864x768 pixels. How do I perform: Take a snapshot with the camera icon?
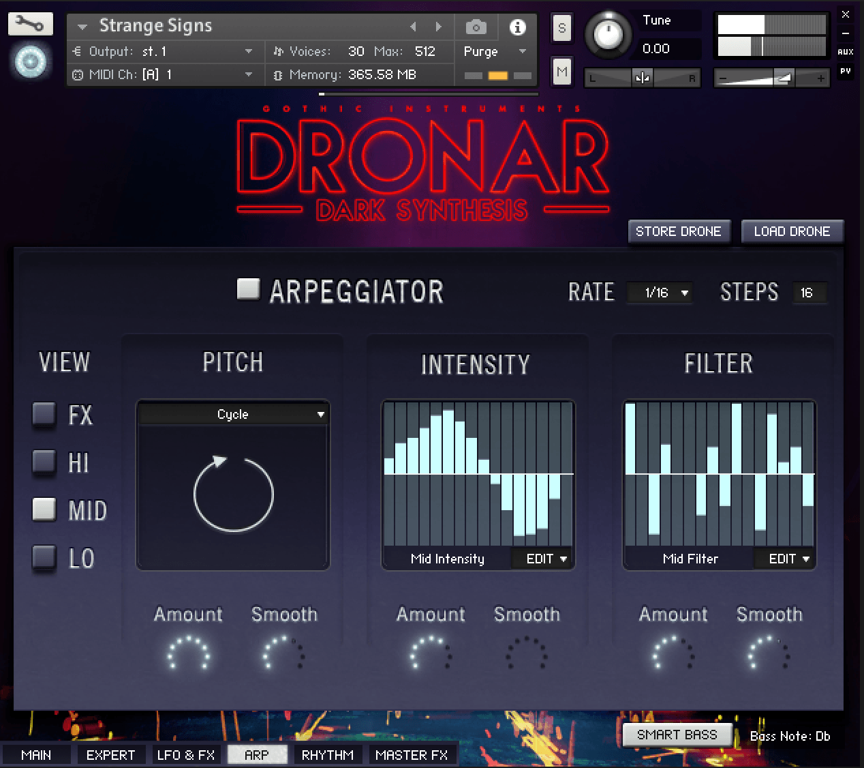[x=476, y=27]
